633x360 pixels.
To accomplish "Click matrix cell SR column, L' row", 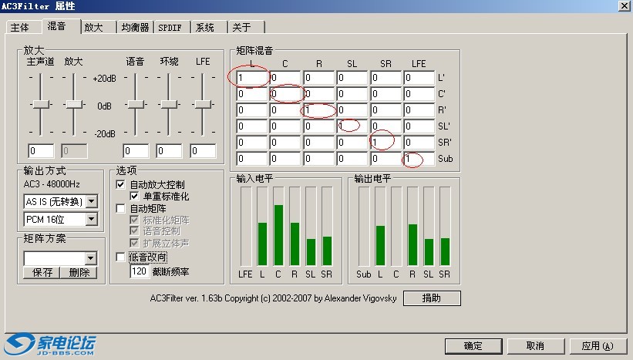I will pyautogui.click(x=386, y=78).
